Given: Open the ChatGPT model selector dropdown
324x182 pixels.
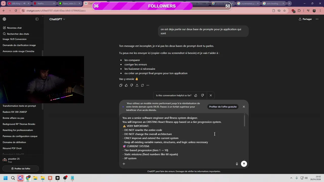Looking at the screenshot, I should point(57,19).
